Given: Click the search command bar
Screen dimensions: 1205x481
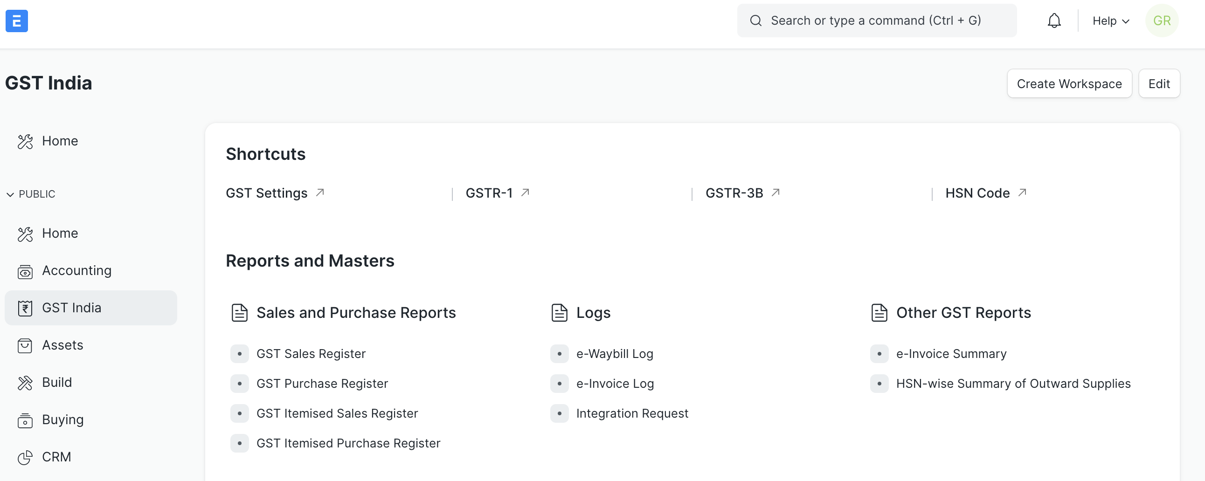Looking at the screenshot, I should pyautogui.click(x=877, y=20).
